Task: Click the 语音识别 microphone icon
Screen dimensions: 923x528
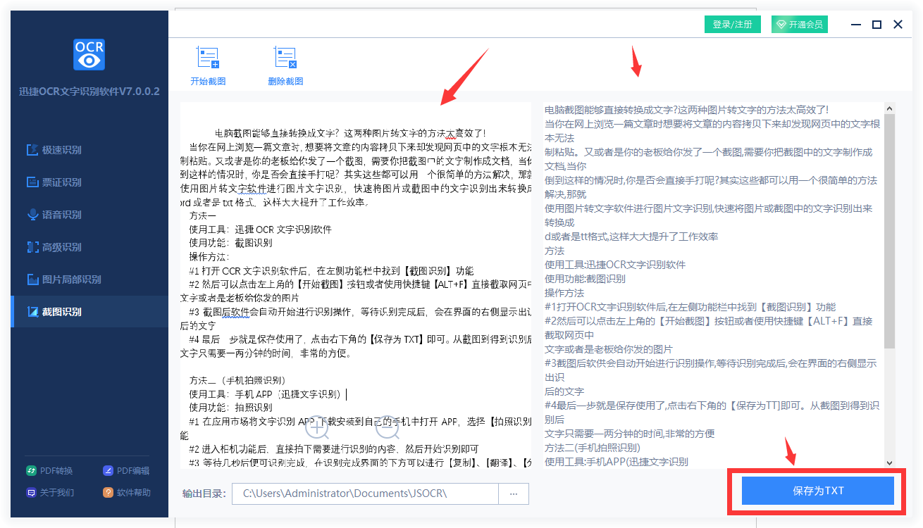Action: 32,215
